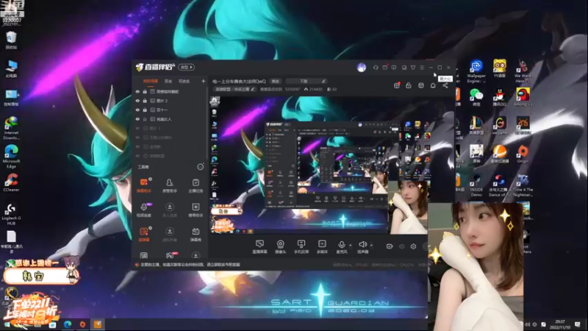
Task: Open CCleaner desktop shortcut
Action: pos(11,182)
